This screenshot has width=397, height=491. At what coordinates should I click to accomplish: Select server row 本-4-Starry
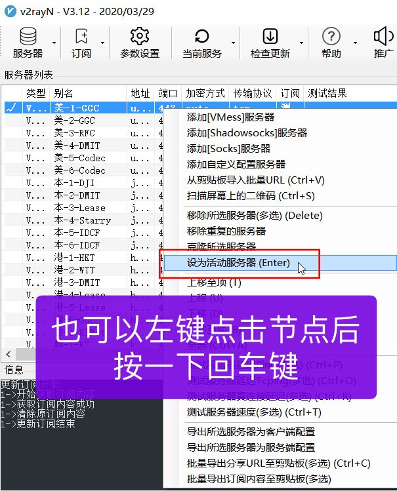tap(83, 220)
